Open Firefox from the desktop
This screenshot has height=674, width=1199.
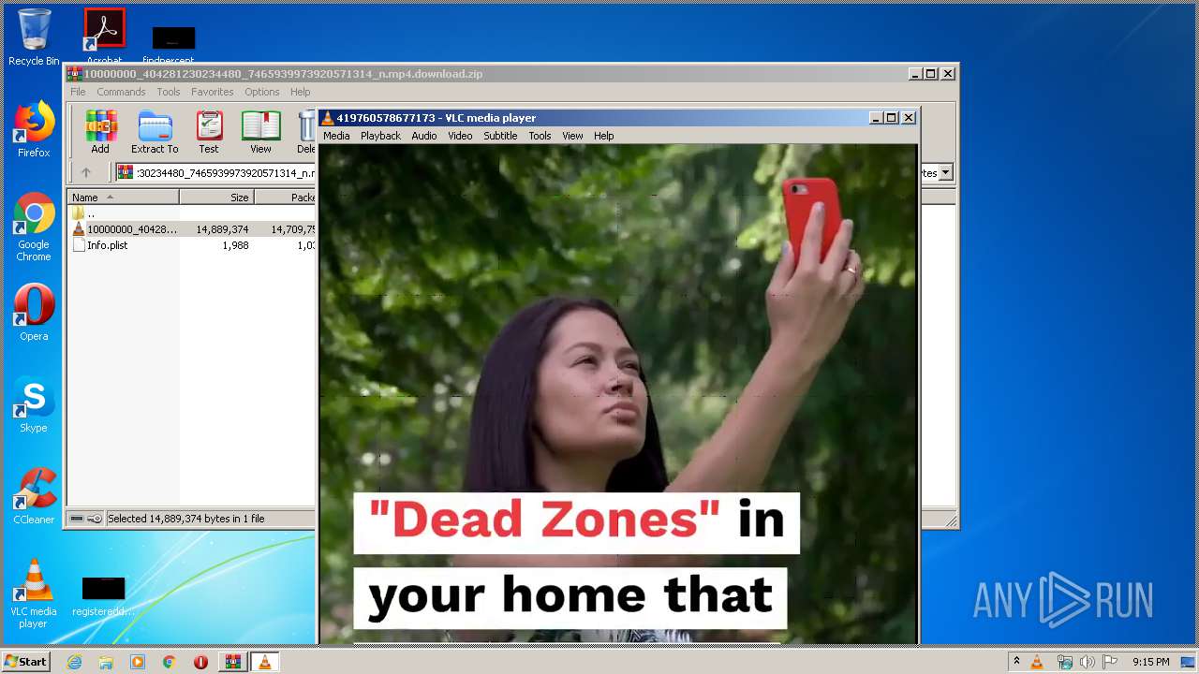[x=34, y=130]
